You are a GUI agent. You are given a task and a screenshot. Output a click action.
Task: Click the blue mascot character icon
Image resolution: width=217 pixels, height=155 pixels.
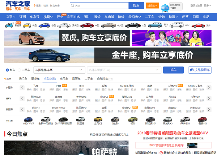(x=165, y=8)
